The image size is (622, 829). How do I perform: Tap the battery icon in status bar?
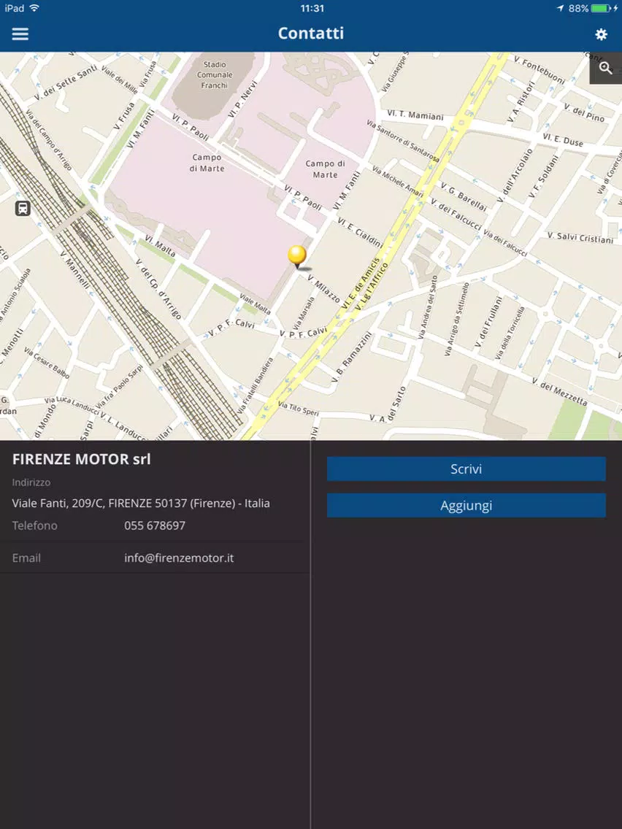600,9
